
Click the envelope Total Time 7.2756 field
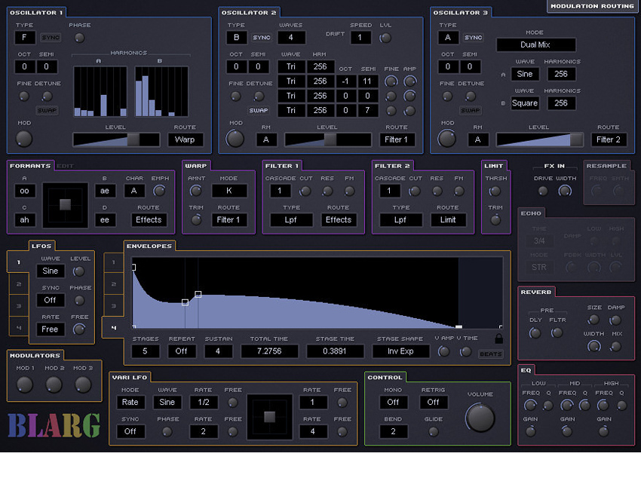[269, 351]
